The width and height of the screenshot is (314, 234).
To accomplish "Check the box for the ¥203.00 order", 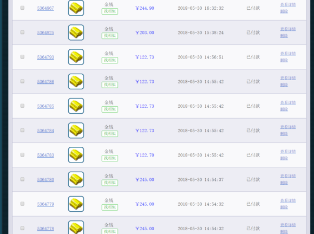I will coord(22,32).
